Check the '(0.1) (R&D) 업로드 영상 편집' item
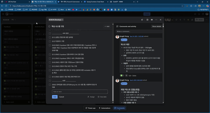 click(50, 77)
